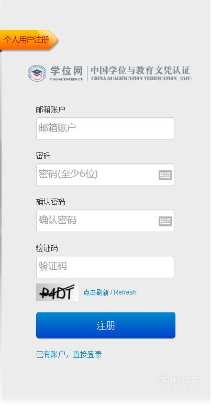Image resolution: width=211 pixels, height=404 pixels.
Task: Click the 验证码 label text
Action: 47,248
